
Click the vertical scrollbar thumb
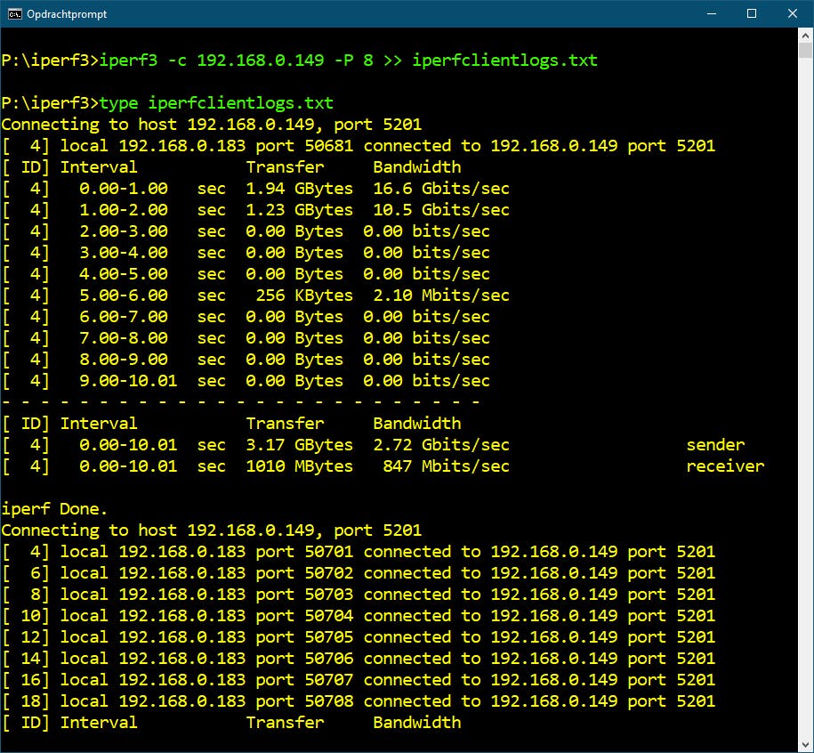pos(805,51)
